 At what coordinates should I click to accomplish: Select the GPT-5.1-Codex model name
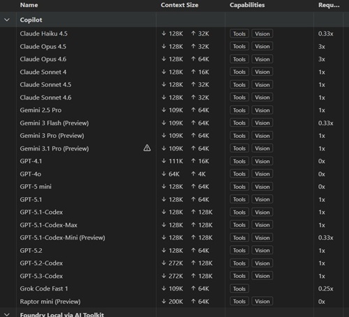pos(41,212)
